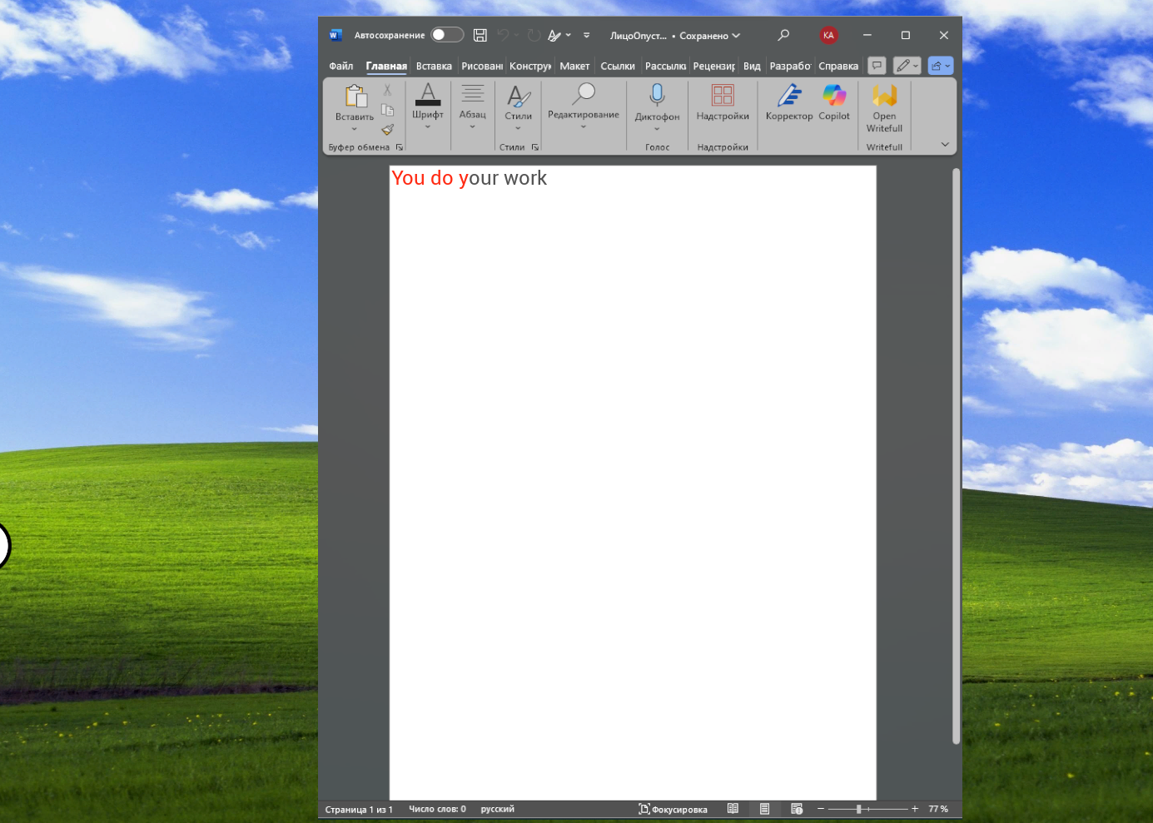Switch to the Главная tab
1153x823 pixels.
[x=386, y=66]
